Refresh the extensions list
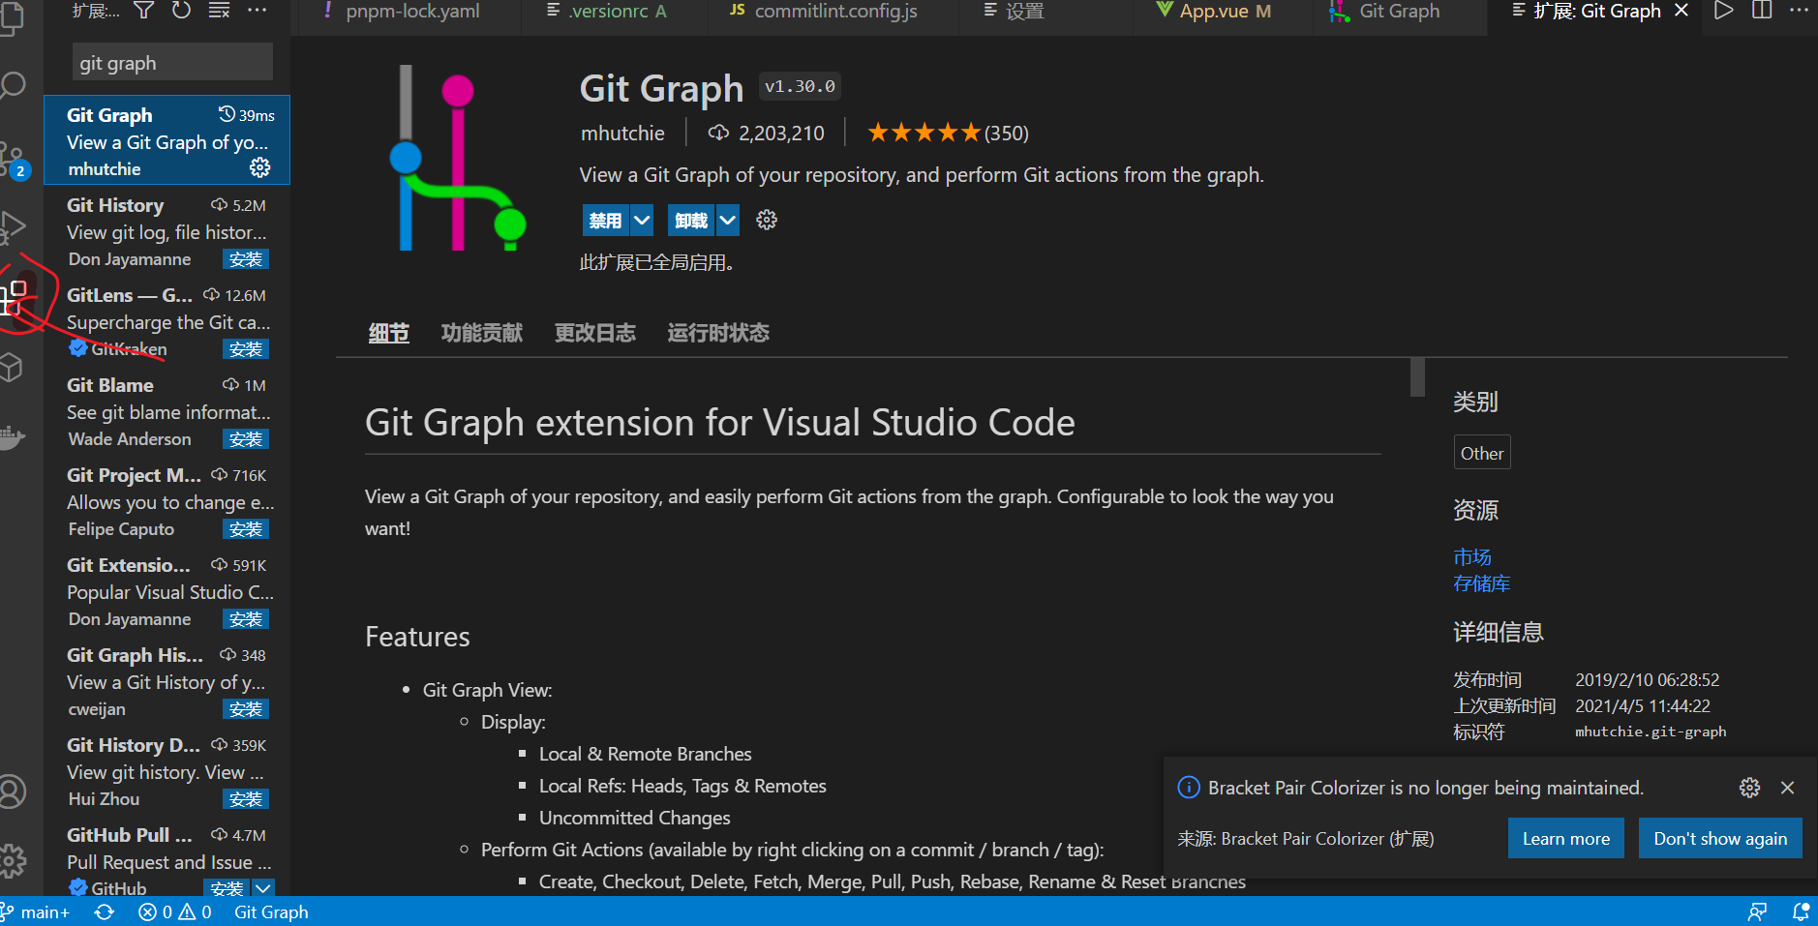 click(181, 11)
